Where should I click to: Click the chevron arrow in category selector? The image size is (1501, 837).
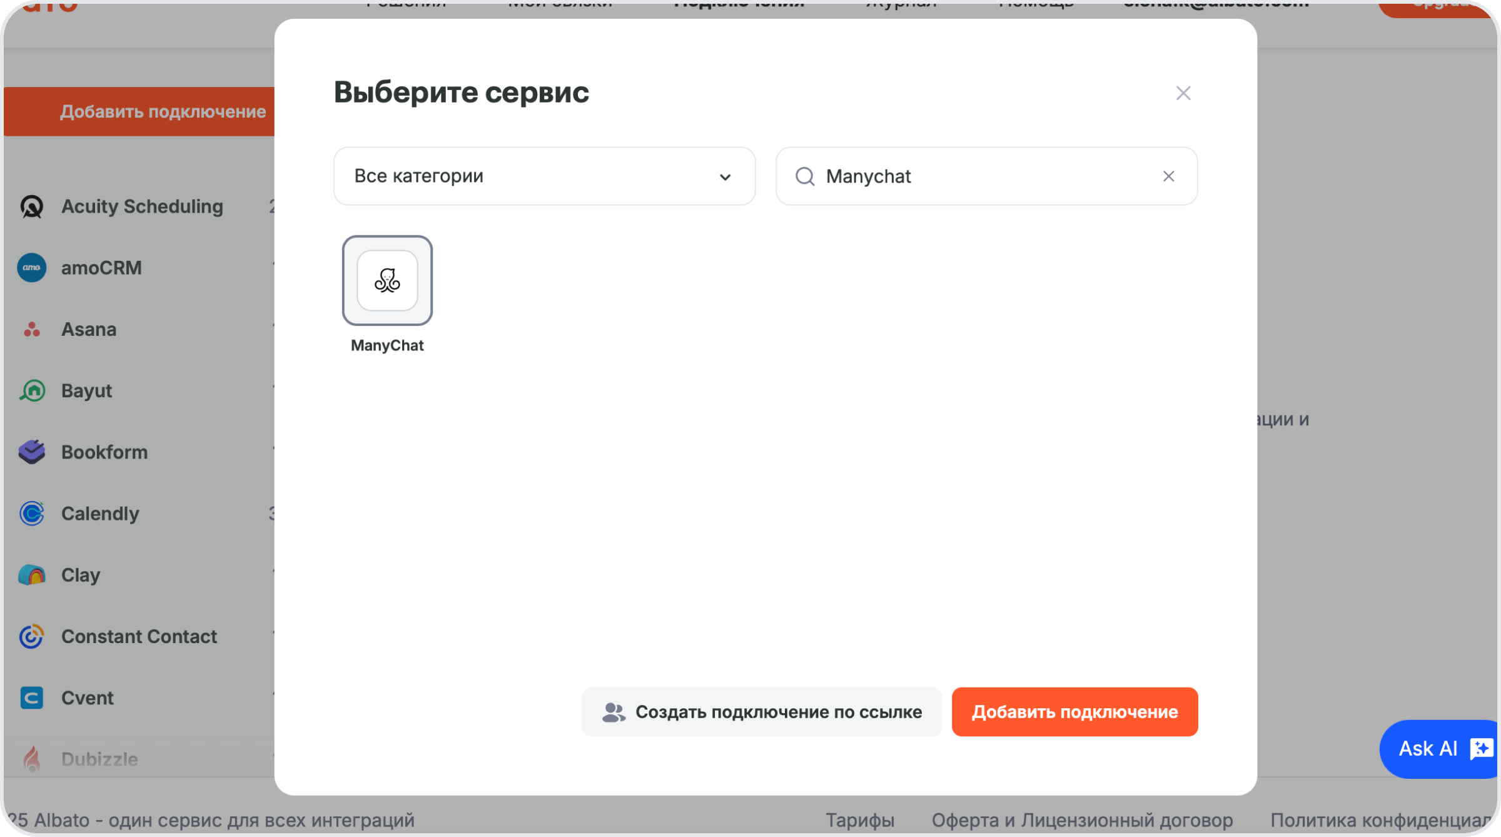pos(725,177)
